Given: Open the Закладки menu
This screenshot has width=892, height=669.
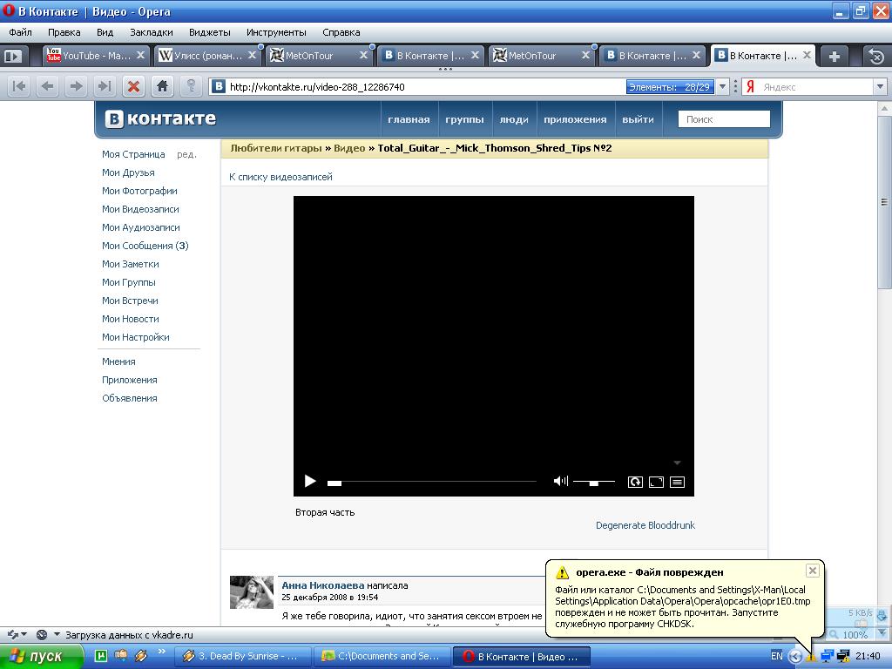Looking at the screenshot, I should [x=151, y=32].
